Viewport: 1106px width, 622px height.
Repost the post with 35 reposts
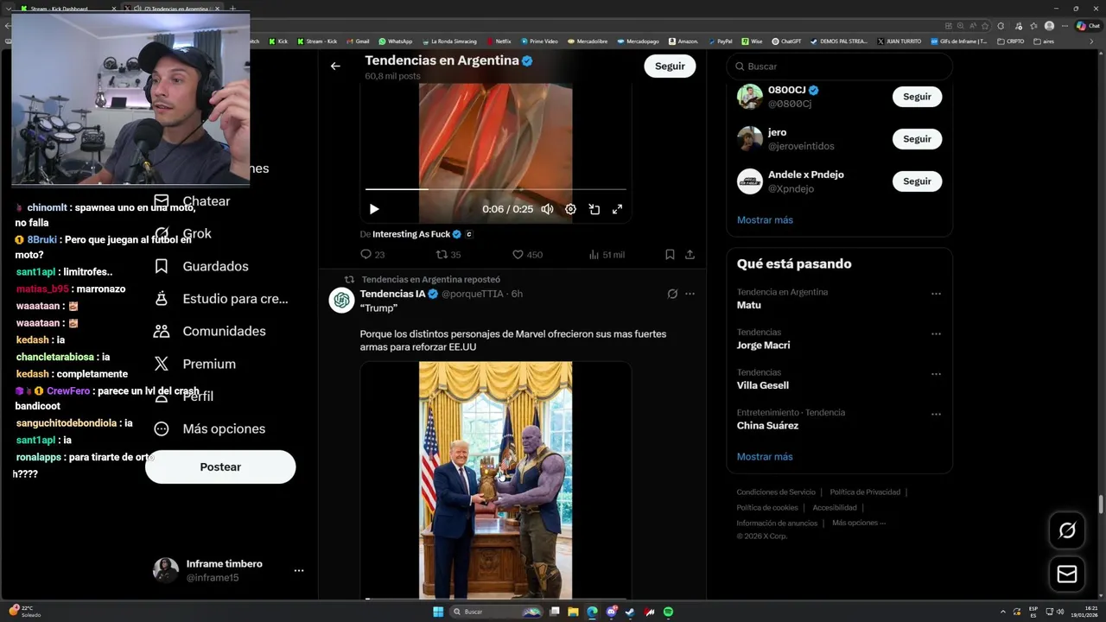coord(448,255)
